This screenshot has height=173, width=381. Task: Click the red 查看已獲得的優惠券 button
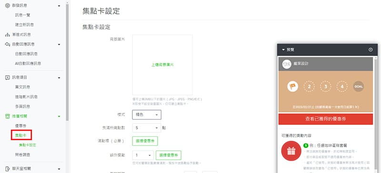tap(326, 119)
